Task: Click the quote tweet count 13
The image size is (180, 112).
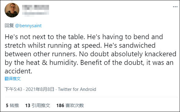Action: click(x=28, y=106)
